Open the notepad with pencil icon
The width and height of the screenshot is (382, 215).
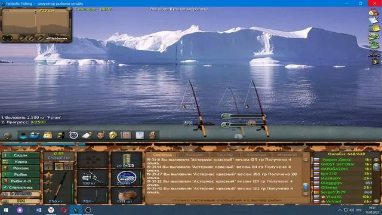373,20
